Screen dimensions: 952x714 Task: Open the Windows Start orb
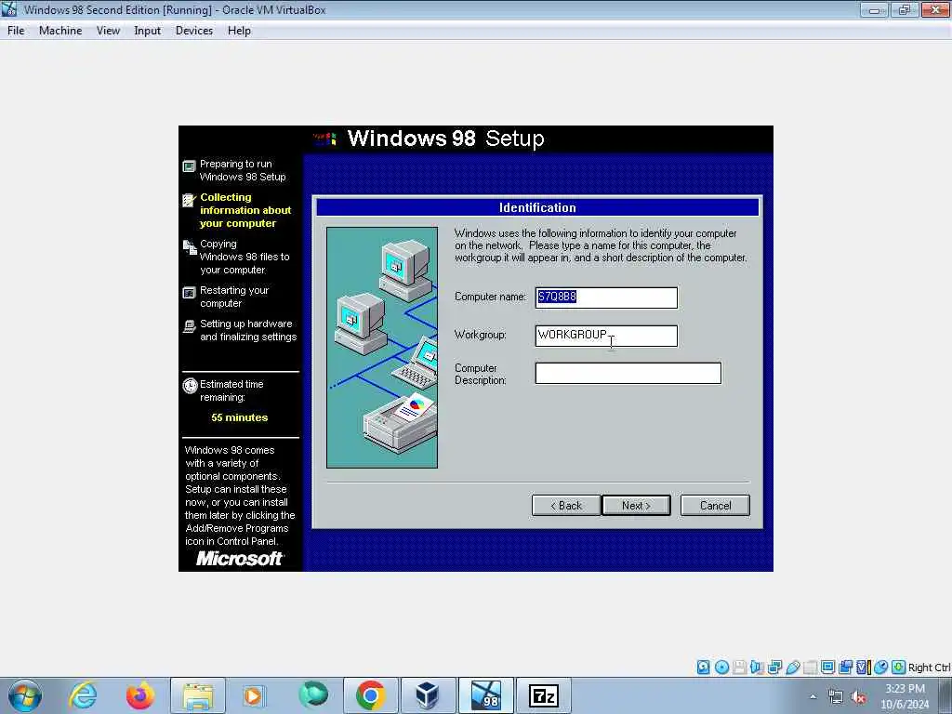tap(25, 695)
